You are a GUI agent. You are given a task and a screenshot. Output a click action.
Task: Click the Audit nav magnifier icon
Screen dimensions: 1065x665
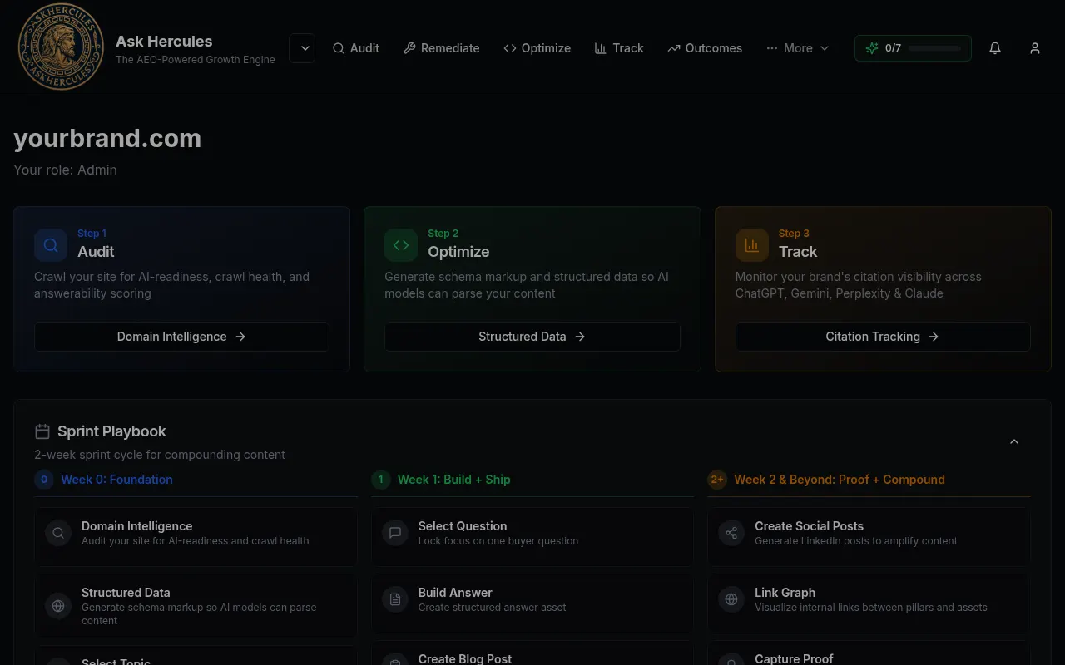point(339,48)
